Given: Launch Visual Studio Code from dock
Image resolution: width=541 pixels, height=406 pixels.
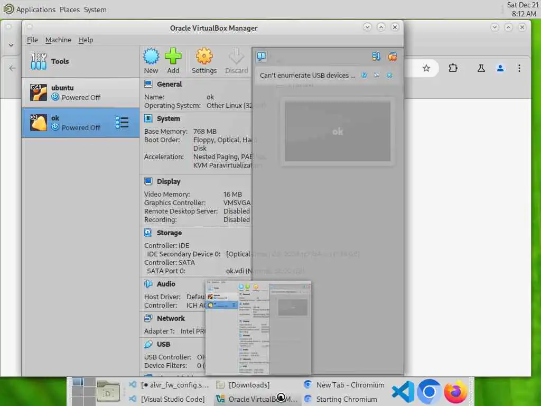Looking at the screenshot, I should coord(403,392).
